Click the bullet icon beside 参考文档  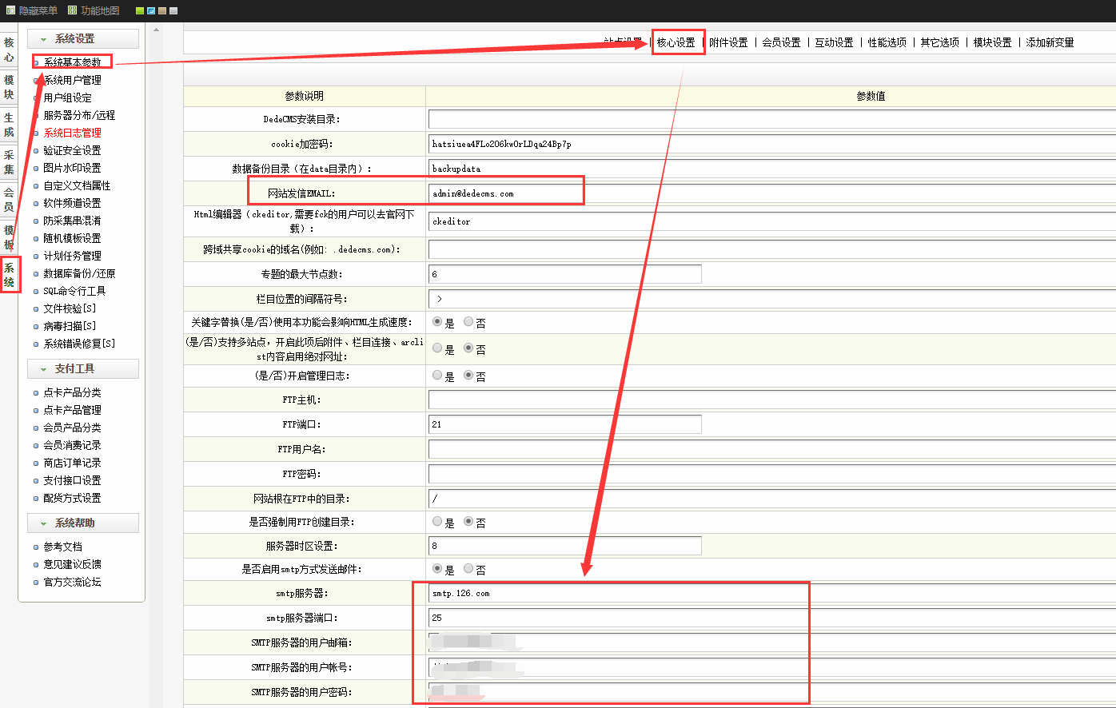pyautogui.click(x=36, y=547)
